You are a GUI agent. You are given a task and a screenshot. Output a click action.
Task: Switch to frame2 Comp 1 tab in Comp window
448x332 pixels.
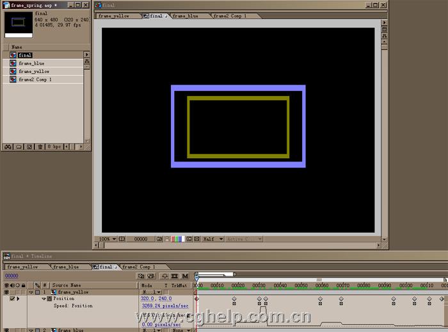[x=230, y=16]
